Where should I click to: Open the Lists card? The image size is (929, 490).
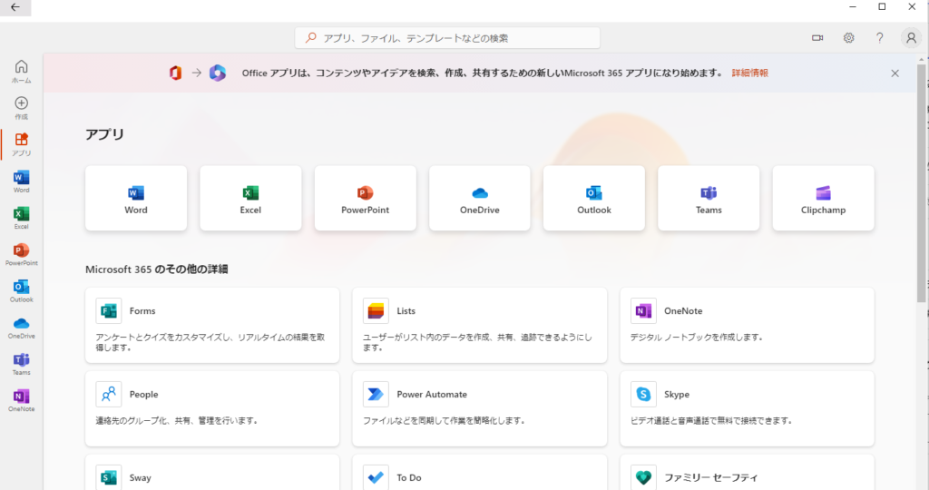pos(479,325)
